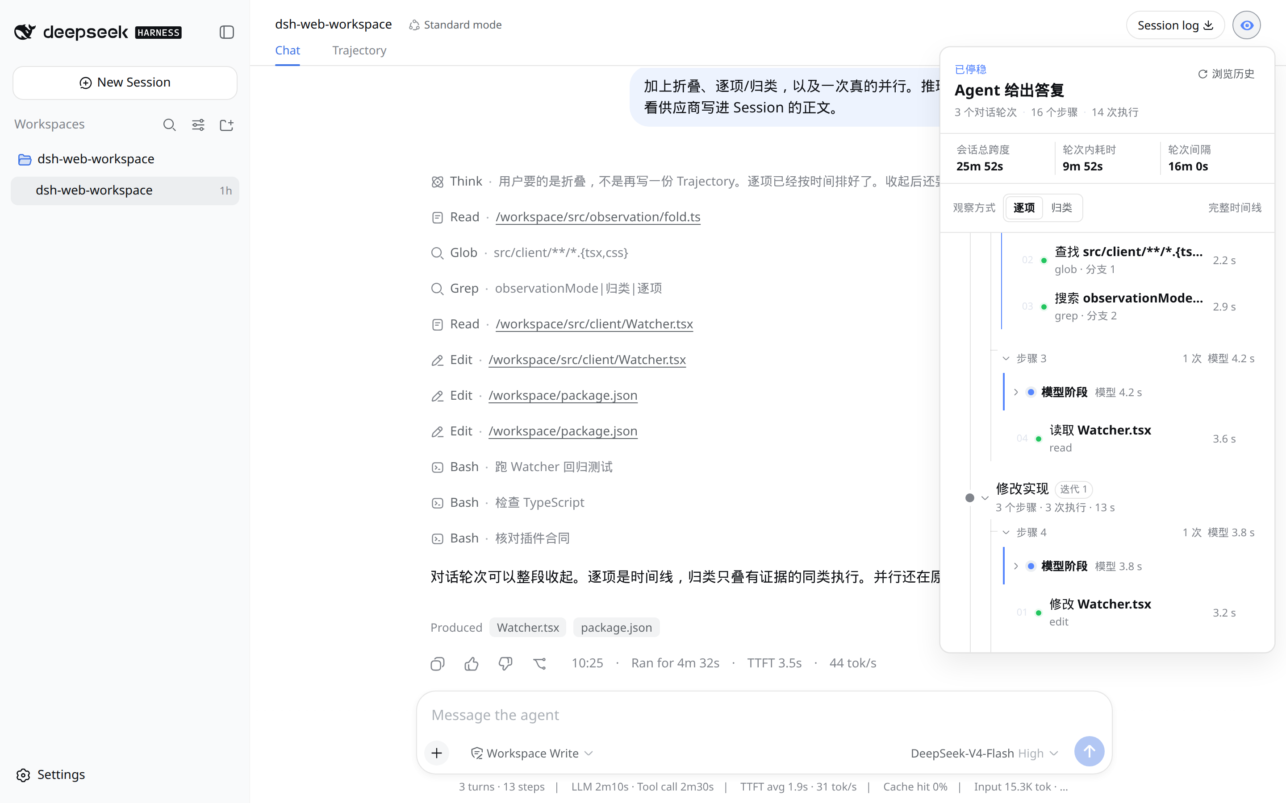Screen dimensions: 1286x803
Task: Refresh via 浏览历史 button
Action: 1226,74
